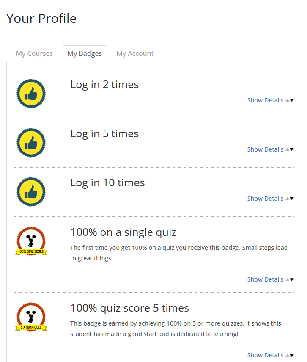
Task: Click Show Details link for Log in 5 times
Action: [x=265, y=149]
